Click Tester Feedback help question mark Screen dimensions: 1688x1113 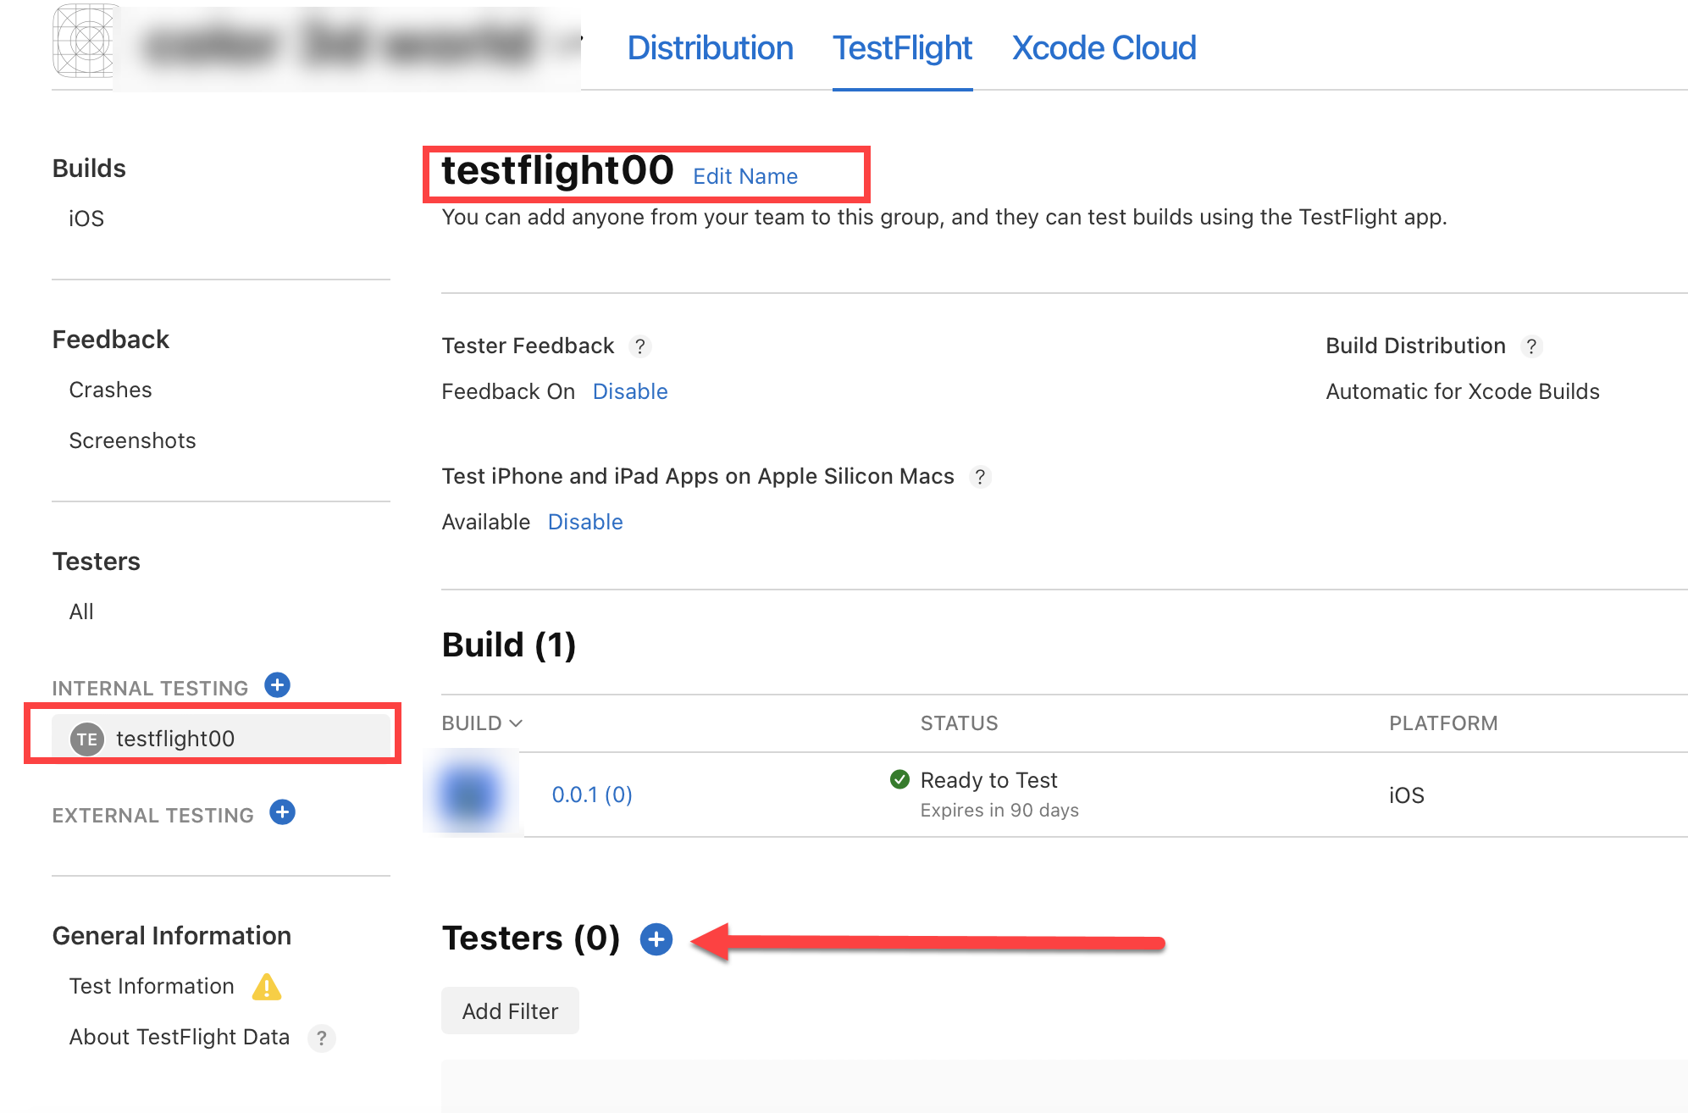[x=640, y=346]
